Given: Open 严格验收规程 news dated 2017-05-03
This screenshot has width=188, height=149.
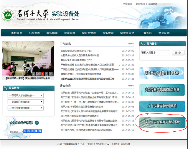Looking at the screenshot, I should point(90,69).
